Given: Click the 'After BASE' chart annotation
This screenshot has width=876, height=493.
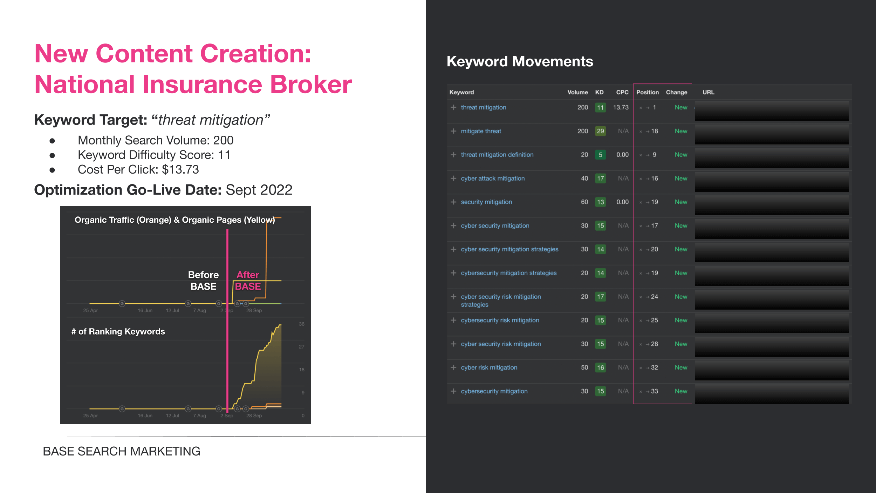Looking at the screenshot, I should pos(248,281).
